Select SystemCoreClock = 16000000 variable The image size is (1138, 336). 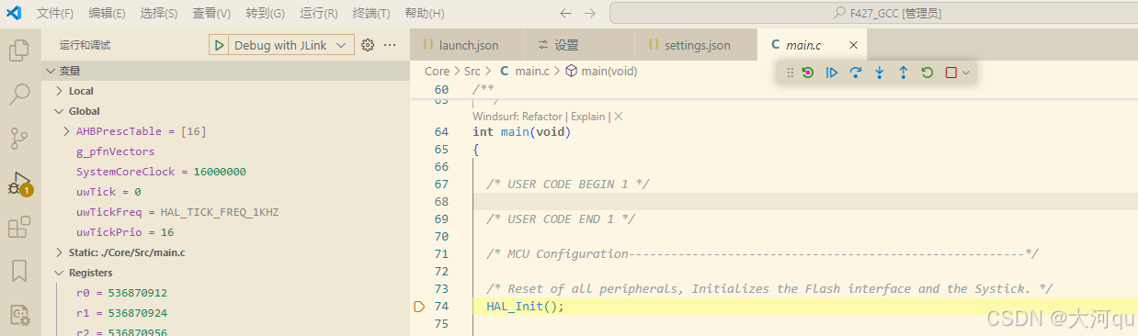(x=161, y=172)
